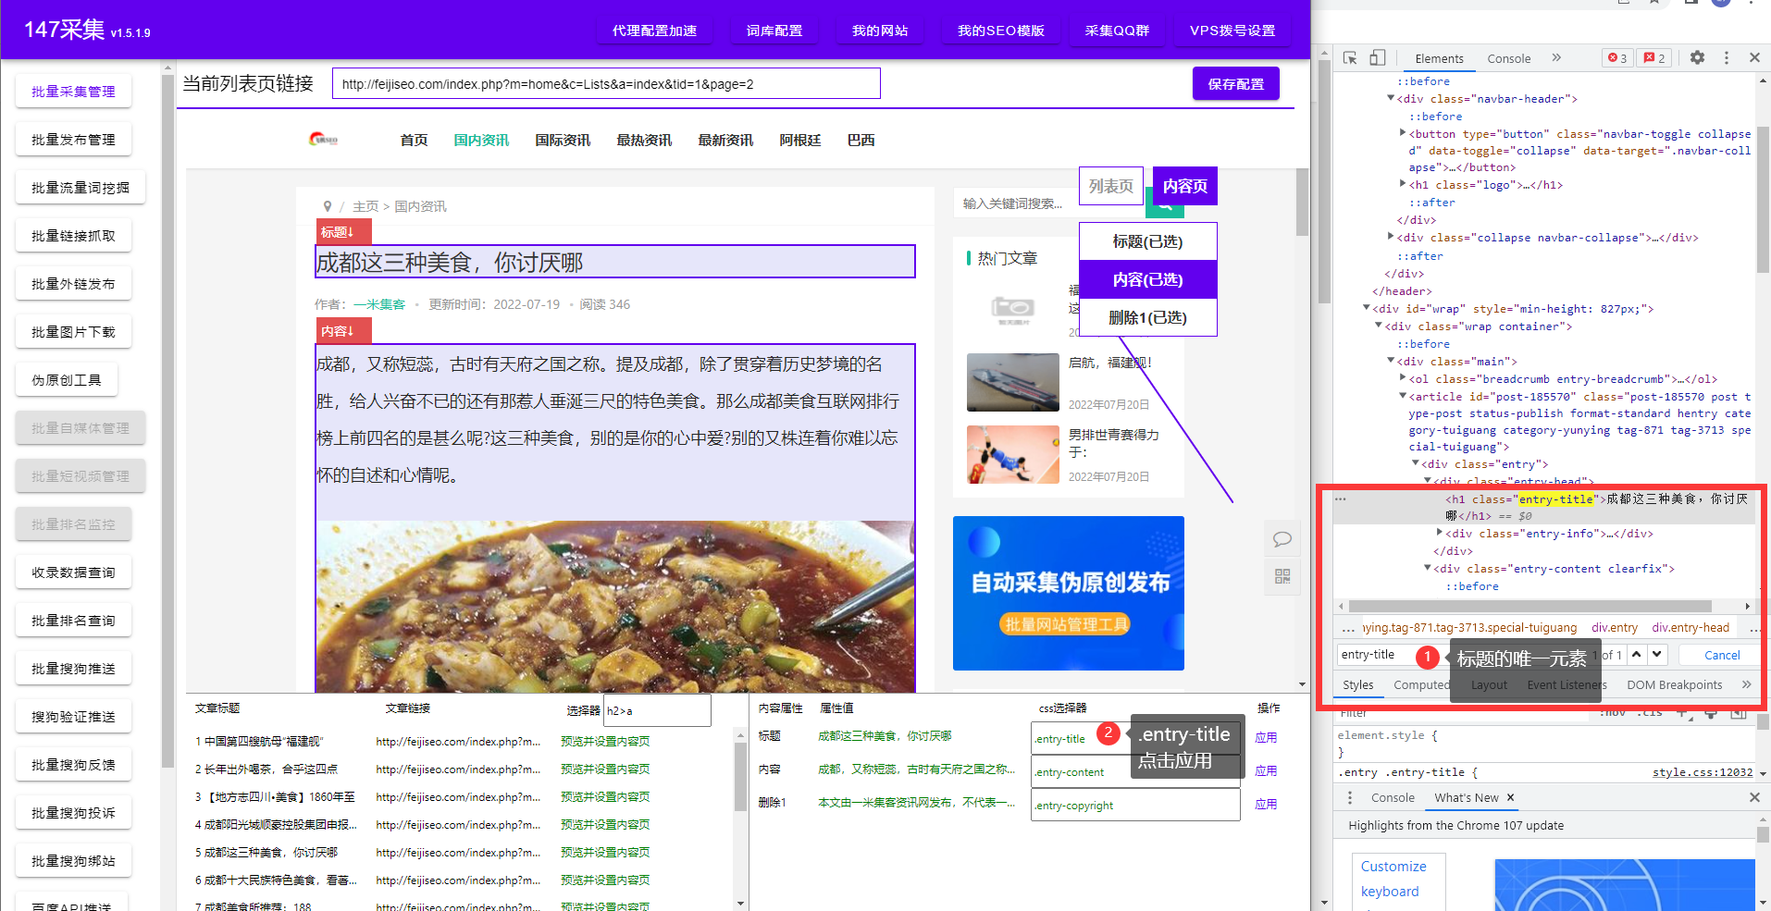This screenshot has height=911, width=1771.
Task: Open 批量采集管理 in sidebar
Action: pos(73,92)
